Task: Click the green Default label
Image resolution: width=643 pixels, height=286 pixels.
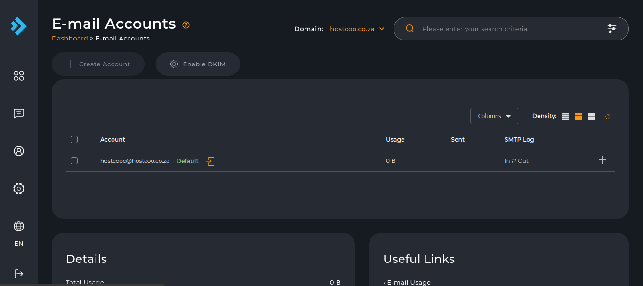Action: point(187,161)
